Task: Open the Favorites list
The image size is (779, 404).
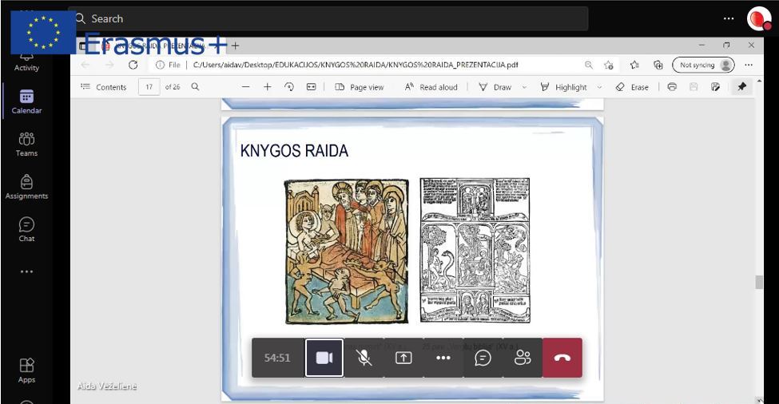Action: [634, 65]
